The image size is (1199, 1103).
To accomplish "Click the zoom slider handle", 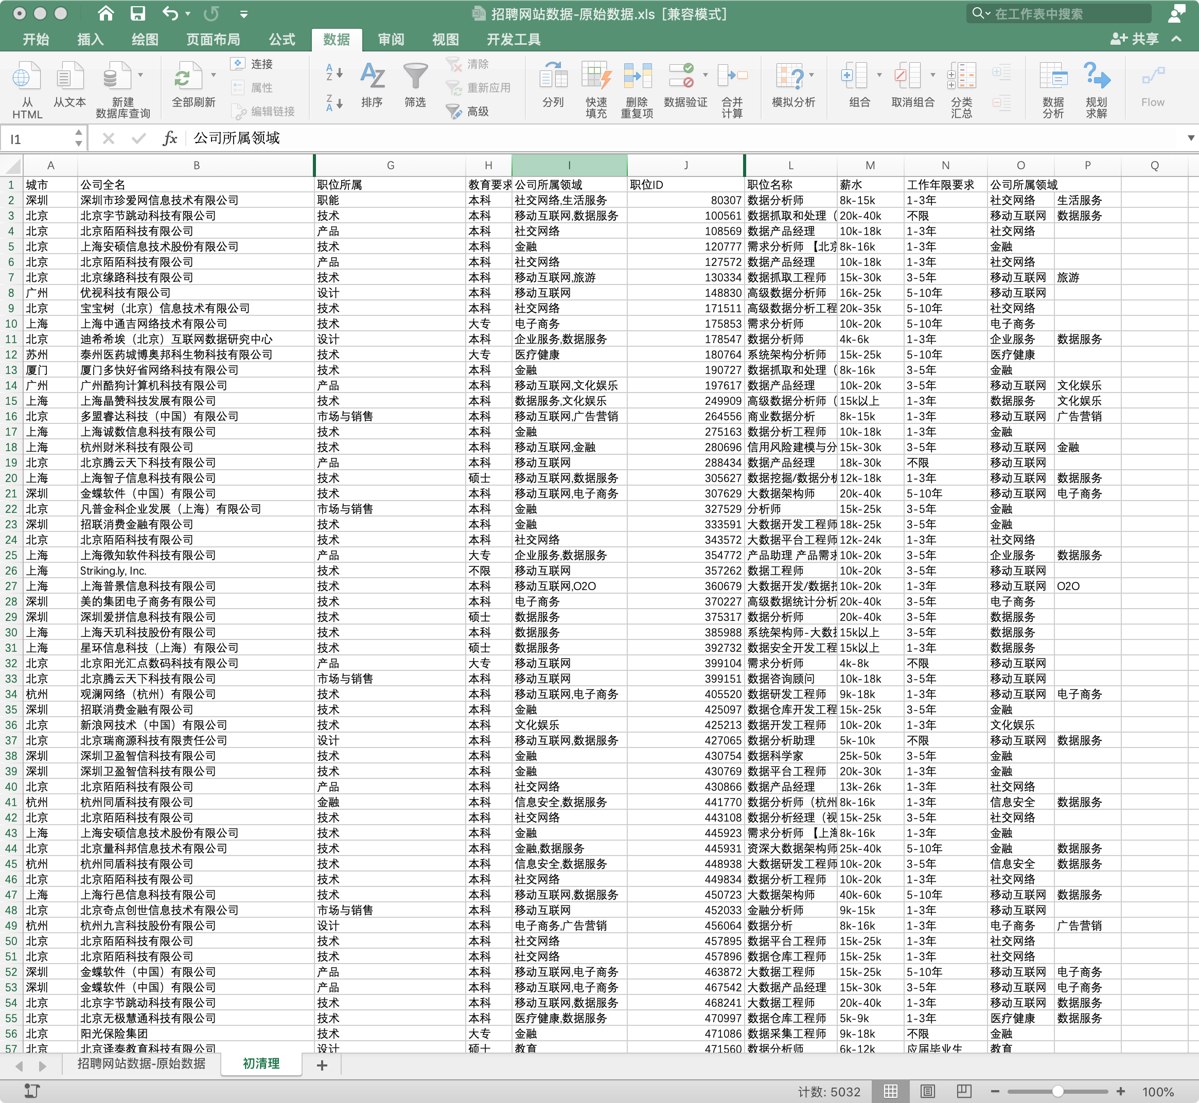I will pos(1057,1091).
